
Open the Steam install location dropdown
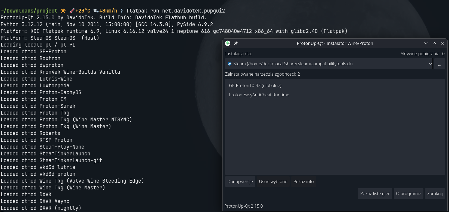tap(329, 64)
